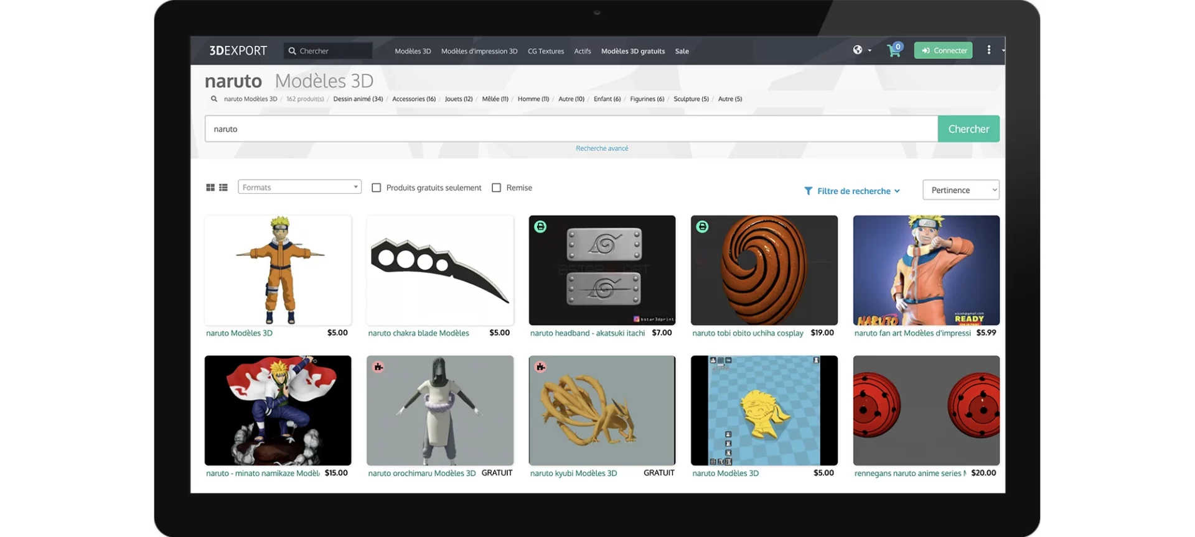Open Actifs menu item
This screenshot has width=1195, height=537.
(x=583, y=51)
